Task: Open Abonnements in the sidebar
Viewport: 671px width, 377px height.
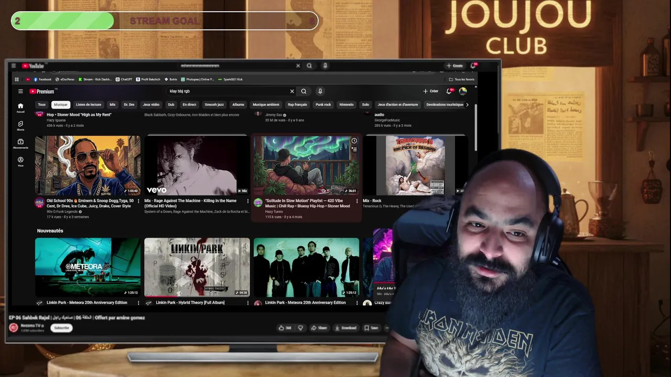Action: [x=20, y=143]
